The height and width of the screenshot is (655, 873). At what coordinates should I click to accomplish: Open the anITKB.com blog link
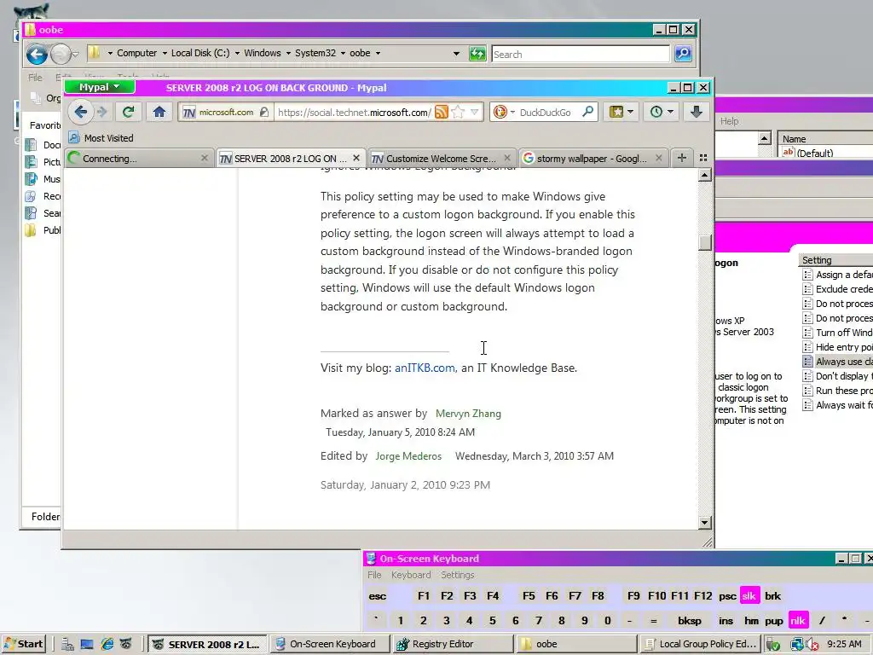(x=425, y=368)
